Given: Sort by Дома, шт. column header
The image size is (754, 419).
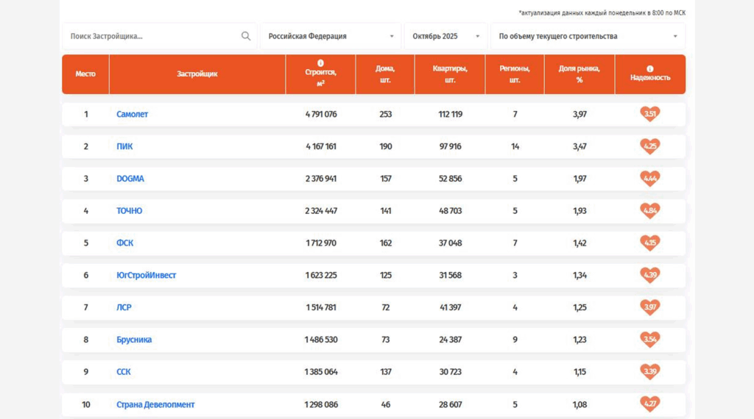Looking at the screenshot, I should [x=385, y=74].
